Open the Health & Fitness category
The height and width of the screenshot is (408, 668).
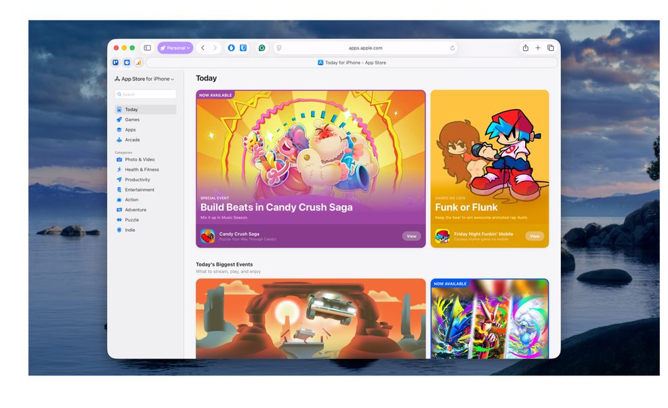tap(145, 169)
